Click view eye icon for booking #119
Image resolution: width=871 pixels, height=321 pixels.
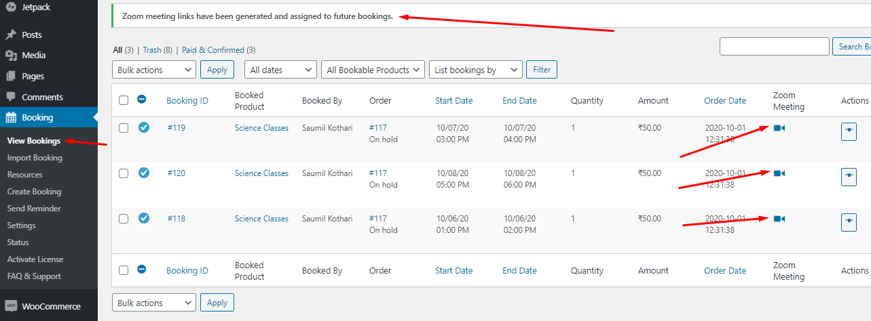pyautogui.click(x=849, y=131)
